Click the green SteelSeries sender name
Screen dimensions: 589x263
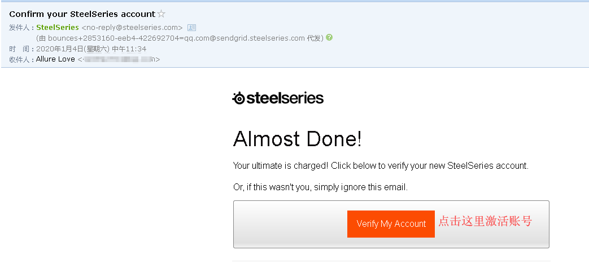(x=58, y=27)
